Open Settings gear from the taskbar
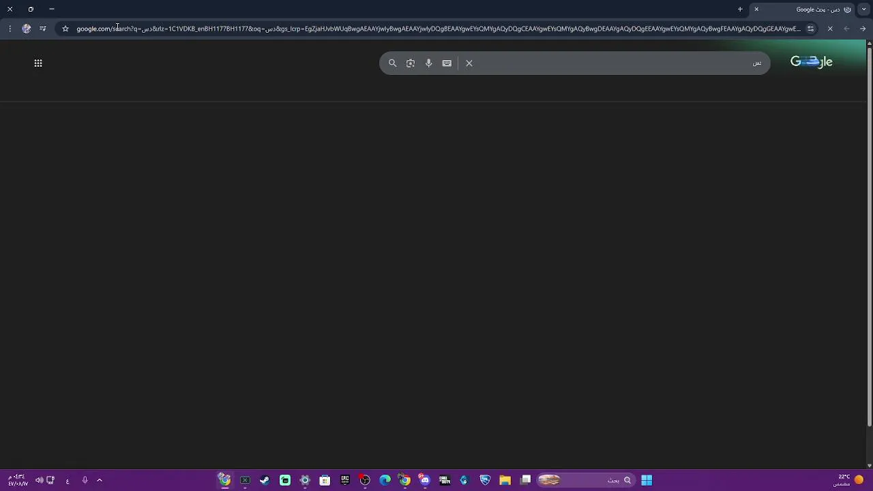This screenshot has width=873, height=491. point(305,480)
